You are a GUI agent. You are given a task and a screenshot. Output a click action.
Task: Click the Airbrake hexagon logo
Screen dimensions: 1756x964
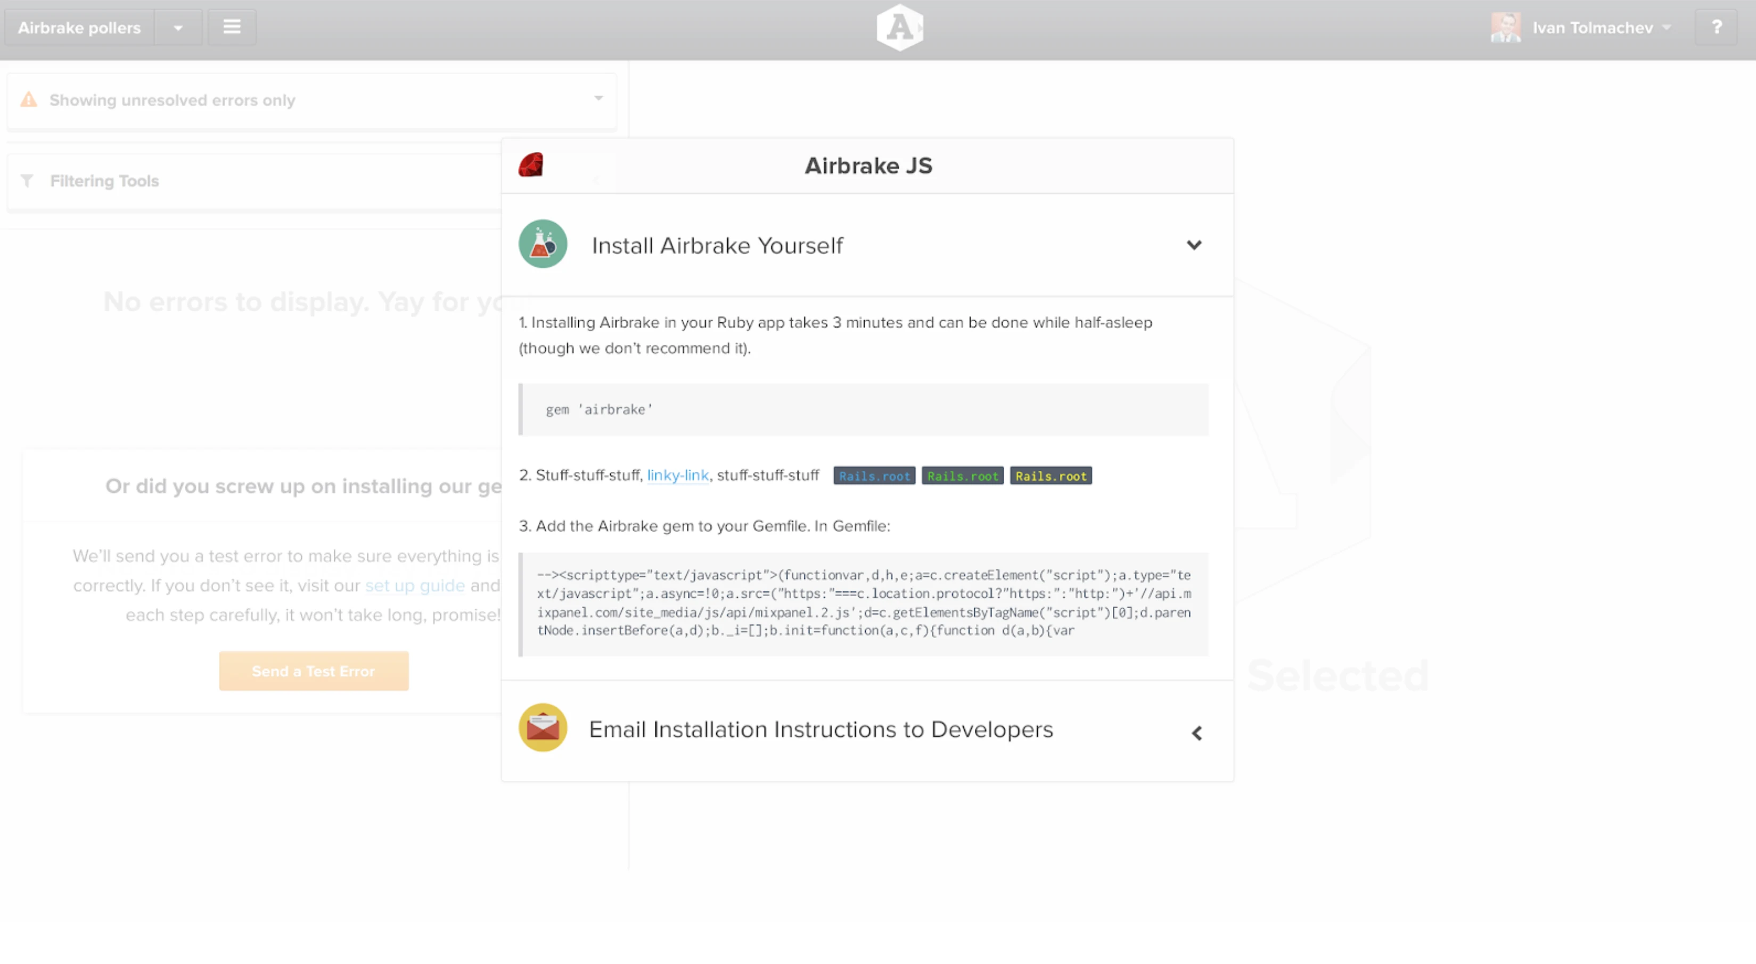(x=899, y=28)
